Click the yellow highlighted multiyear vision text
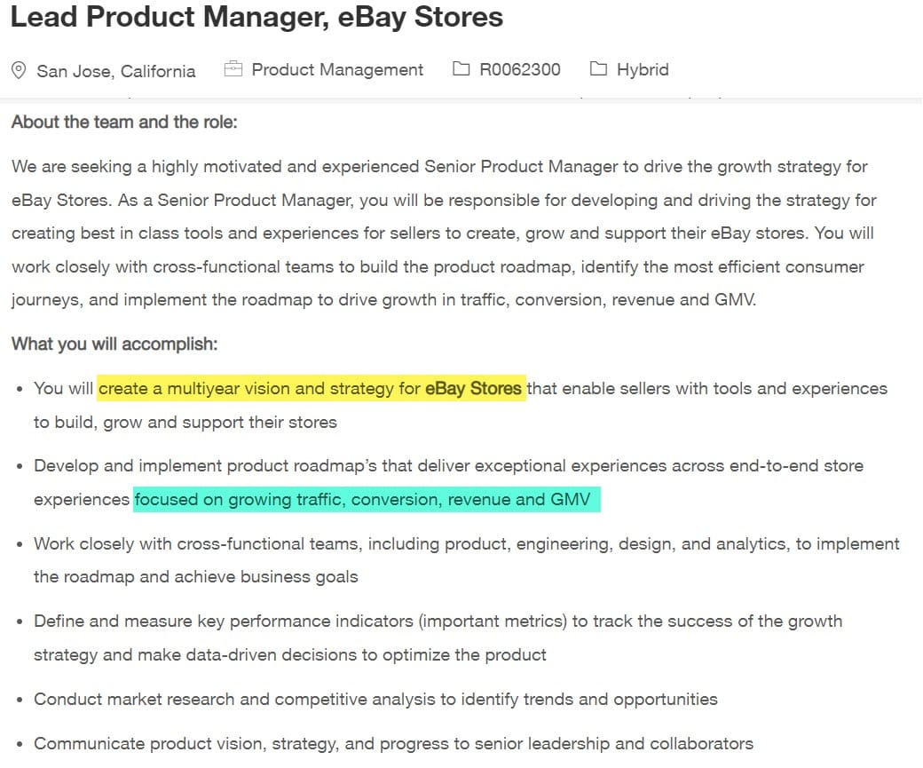923x768 pixels. pos(257,388)
